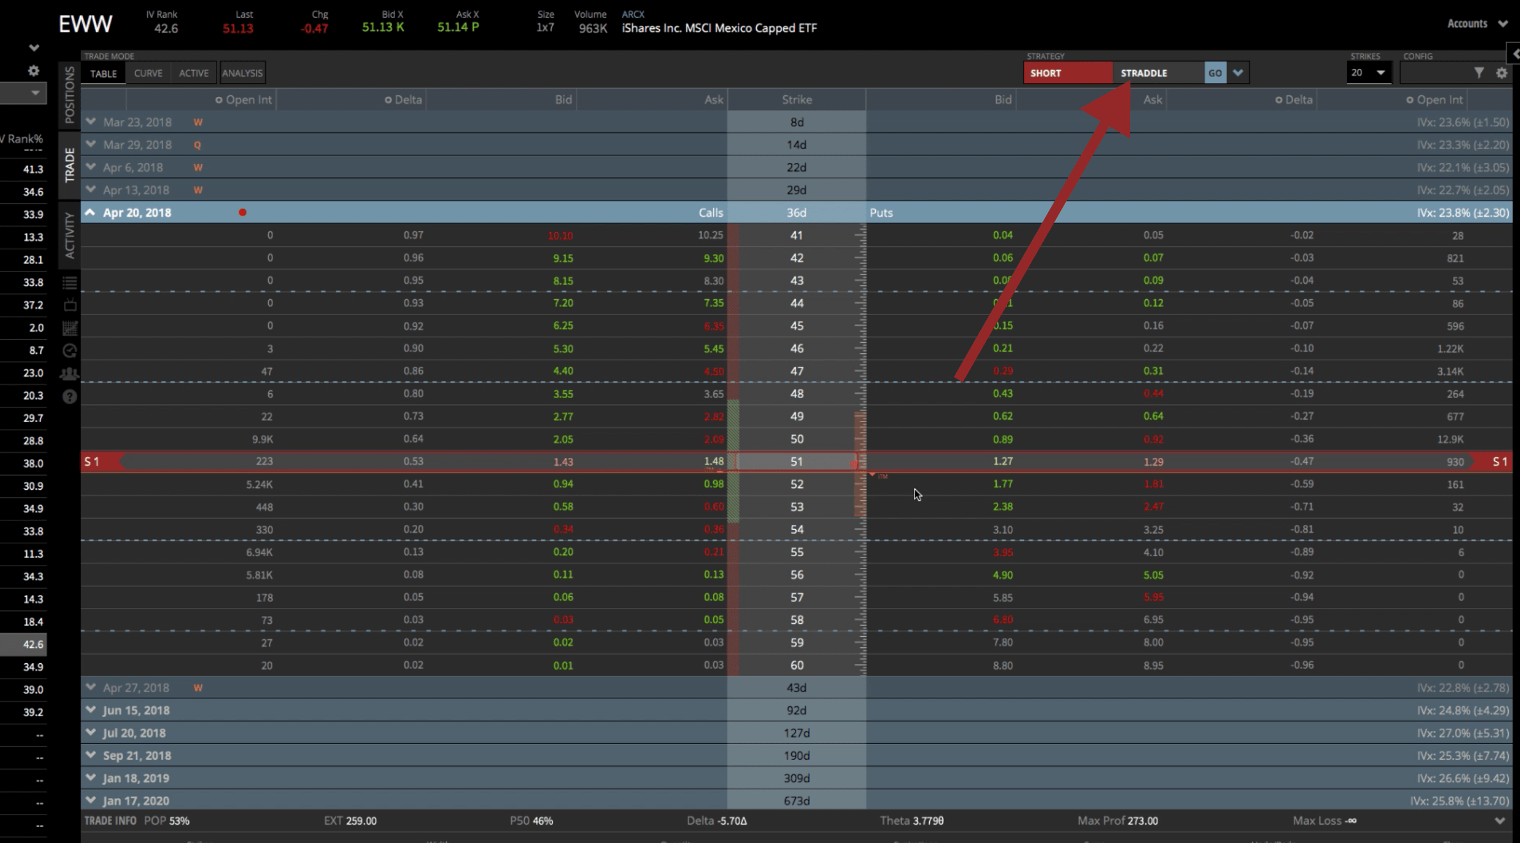Collapse the Apr 20, 2018 expiration

(x=90, y=212)
